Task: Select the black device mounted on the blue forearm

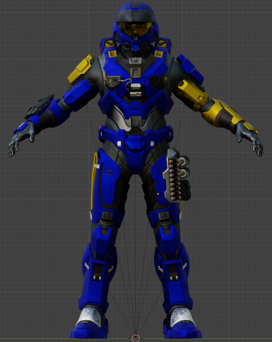Action: point(39,106)
